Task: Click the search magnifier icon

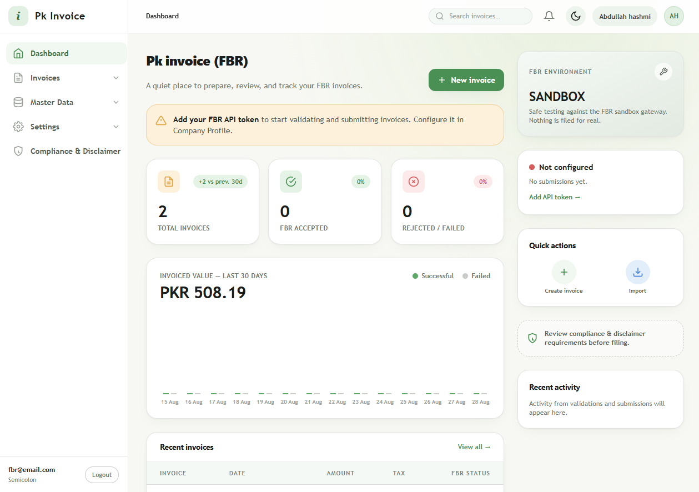Action: click(440, 16)
